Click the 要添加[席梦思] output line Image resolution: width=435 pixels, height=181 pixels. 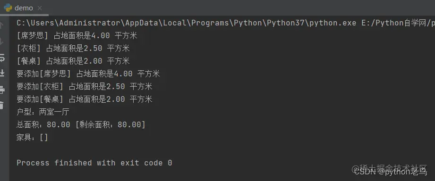point(88,74)
